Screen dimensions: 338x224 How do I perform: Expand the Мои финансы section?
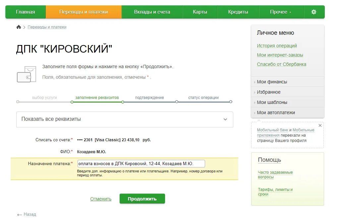click(288, 82)
